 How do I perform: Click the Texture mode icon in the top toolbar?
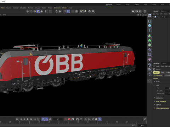[42, 11]
